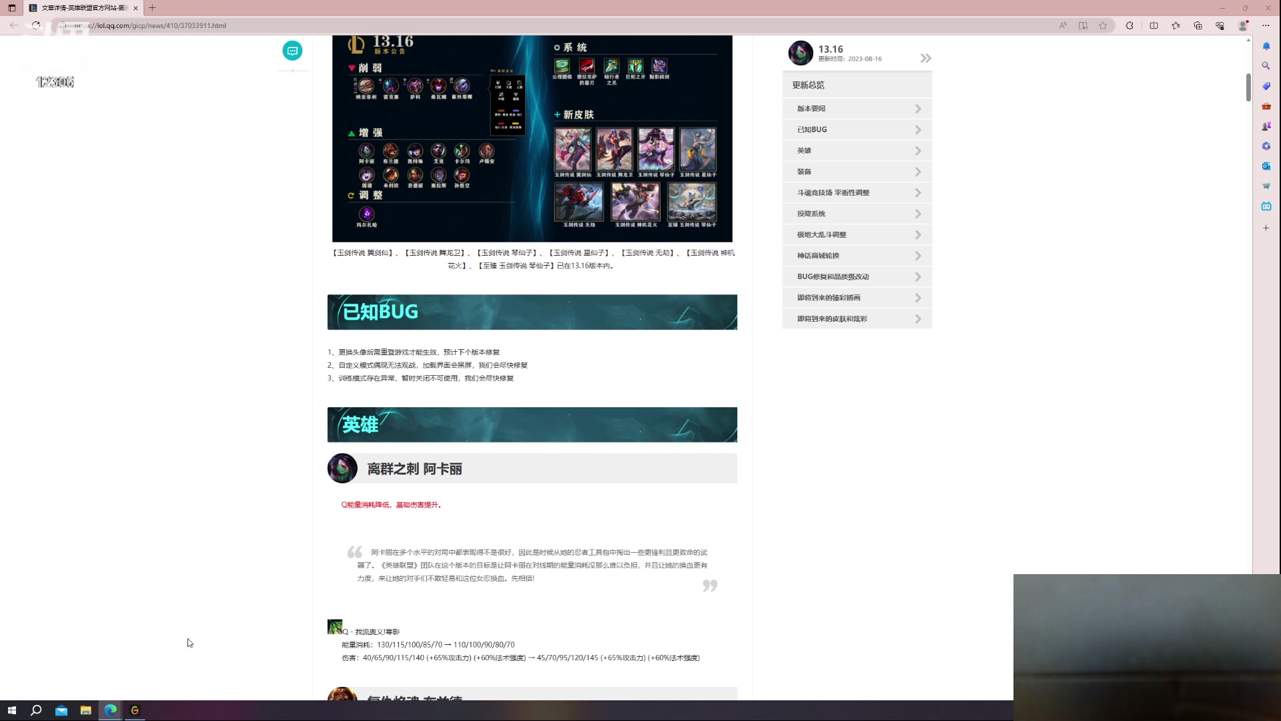The width and height of the screenshot is (1281, 721).
Task: Open the tab actions menu icon
Action: click(11, 8)
